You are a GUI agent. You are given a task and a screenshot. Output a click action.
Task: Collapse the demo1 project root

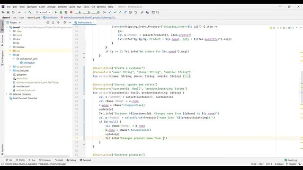click(x=7, y=27)
